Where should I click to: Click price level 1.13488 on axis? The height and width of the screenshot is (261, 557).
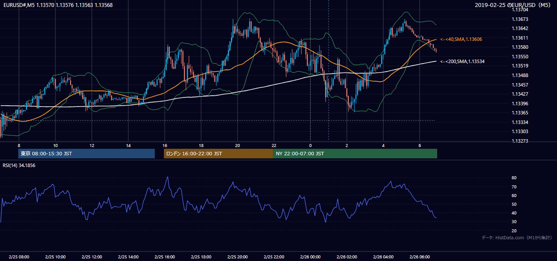click(x=520, y=75)
